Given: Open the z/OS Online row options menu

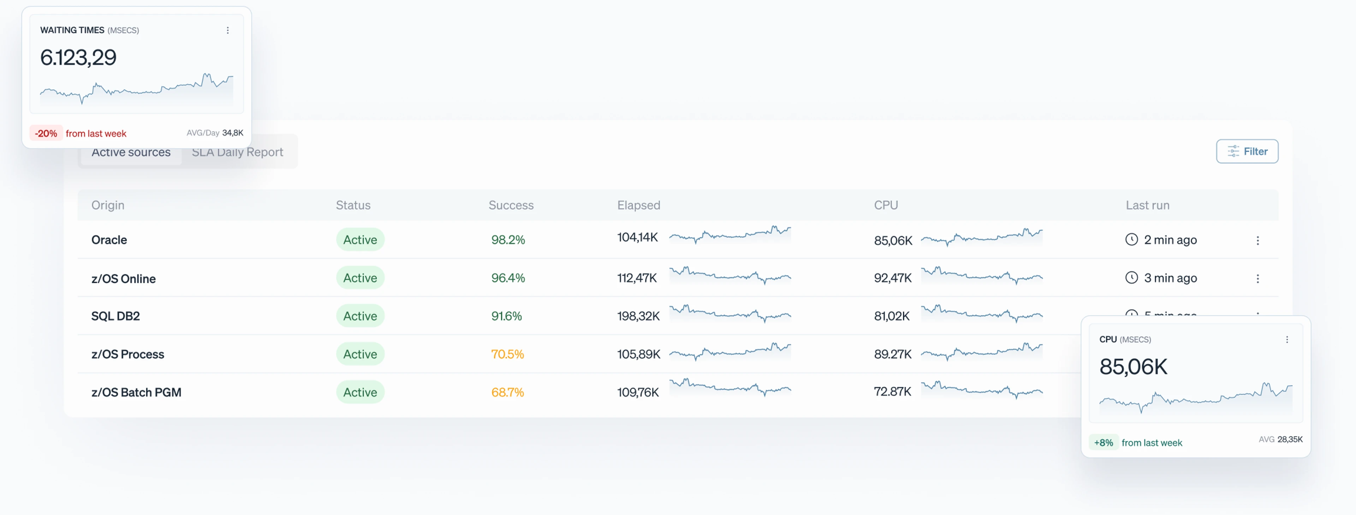Looking at the screenshot, I should tap(1257, 278).
